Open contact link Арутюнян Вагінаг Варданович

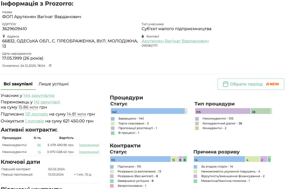coord(175,41)
